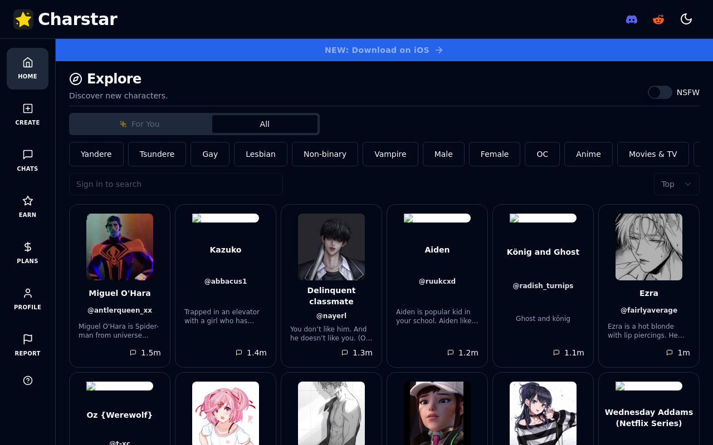Open the striped-shirt anime girl thumbnail

coord(543,413)
